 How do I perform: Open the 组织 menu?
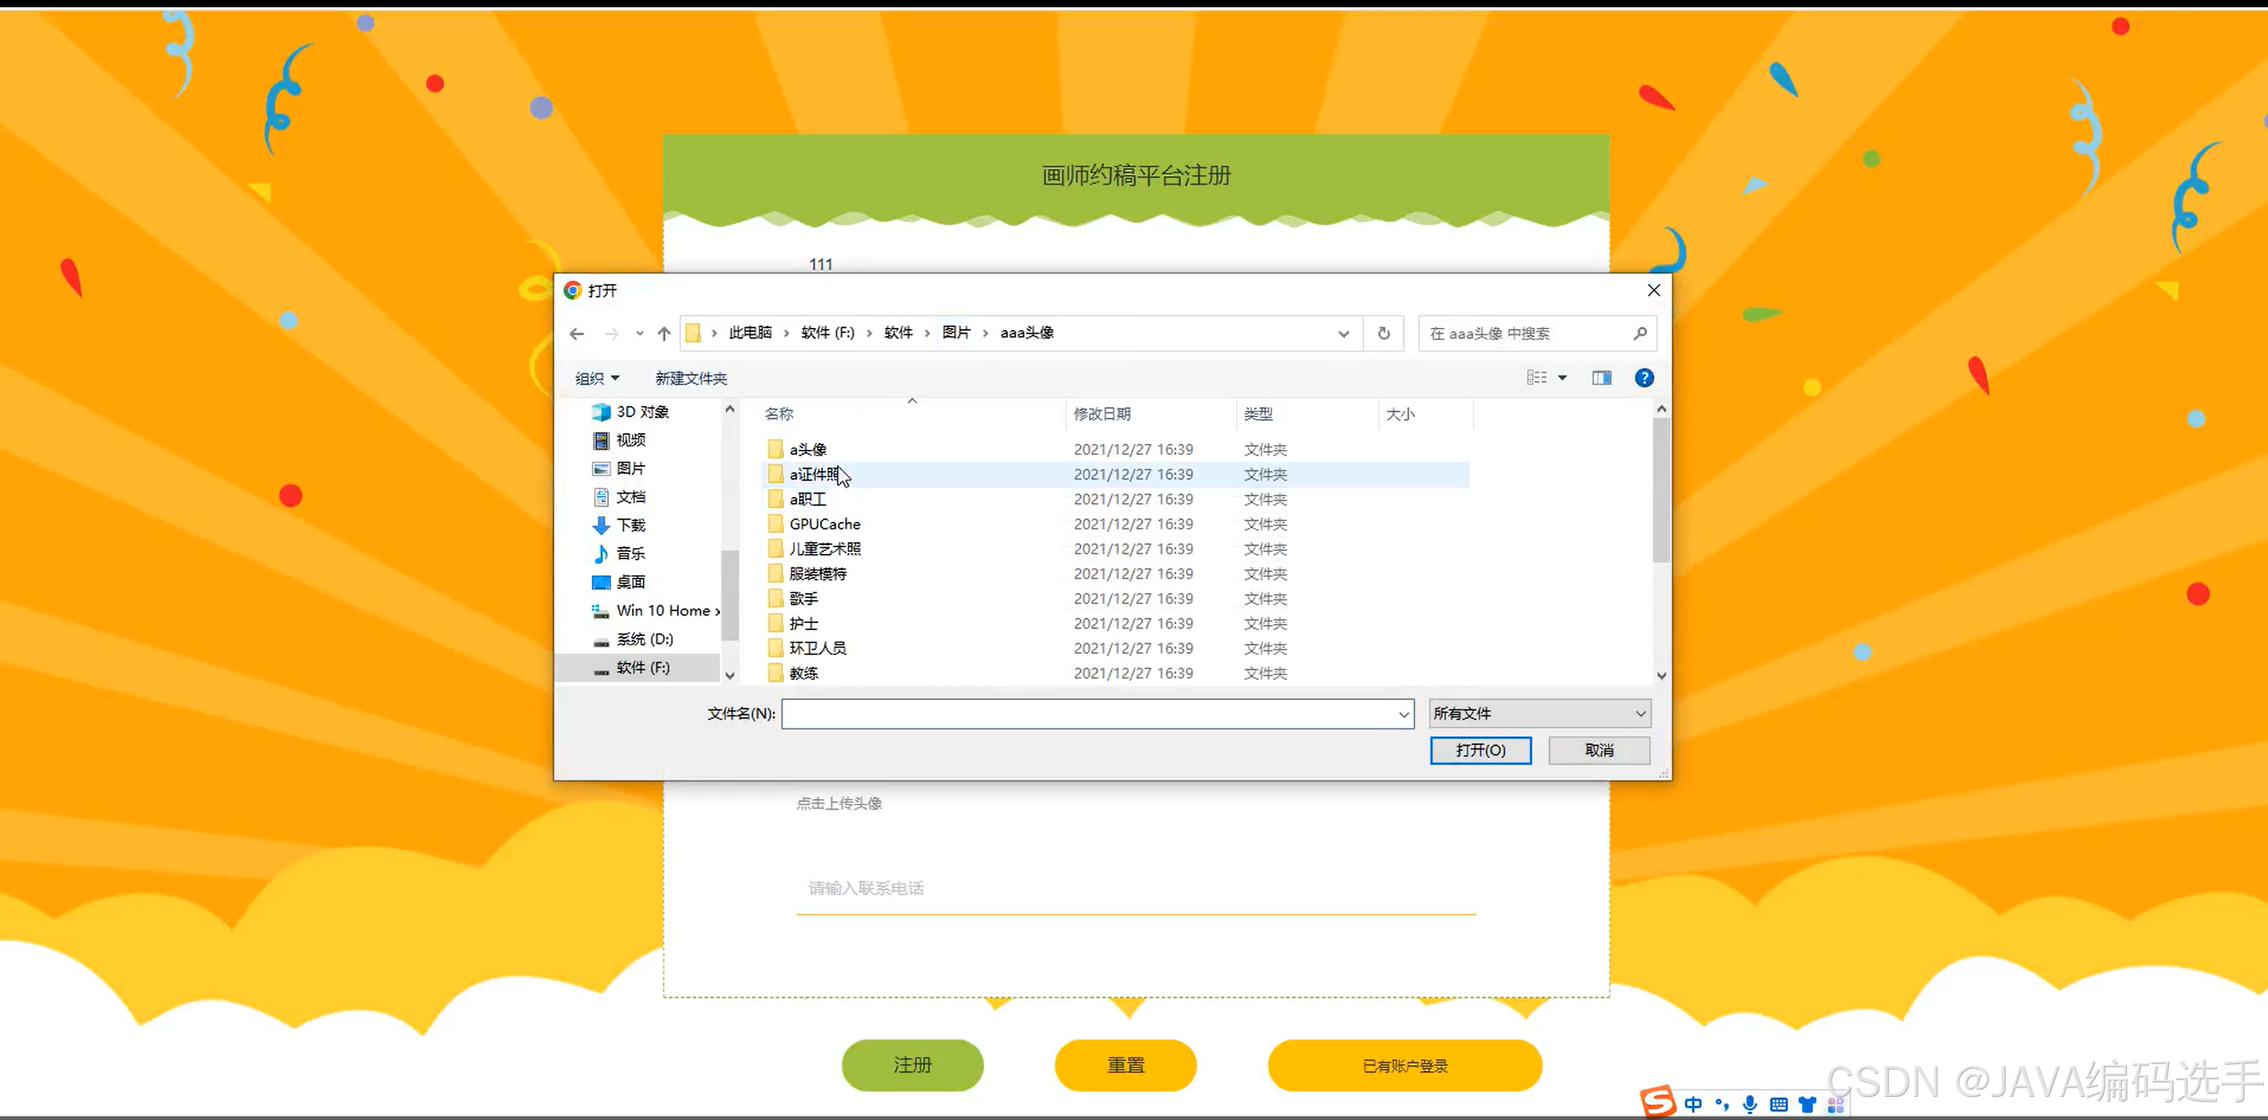tap(597, 379)
